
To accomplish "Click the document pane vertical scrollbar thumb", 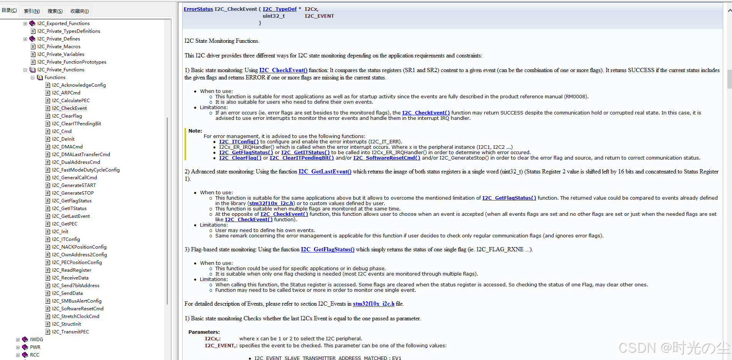I will pyautogui.click(x=729, y=79).
